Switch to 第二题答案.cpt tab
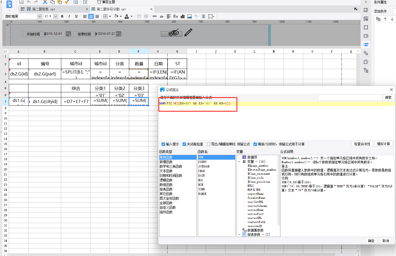396x256 pixels. click(x=43, y=9)
